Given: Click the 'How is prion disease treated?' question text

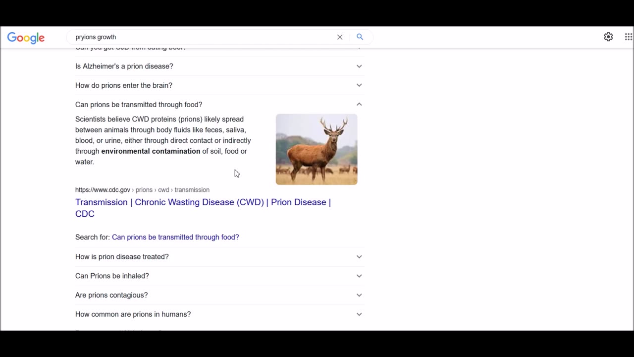Looking at the screenshot, I should pos(122,257).
